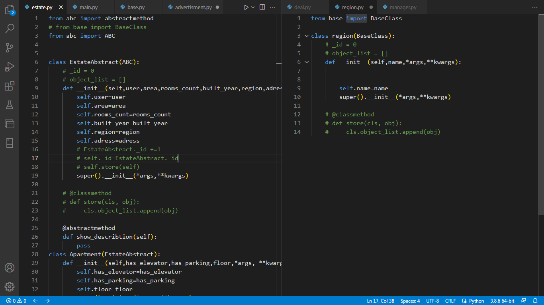Open errors and warnings in status bar
This screenshot has height=305, width=544.
tap(16, 301)
